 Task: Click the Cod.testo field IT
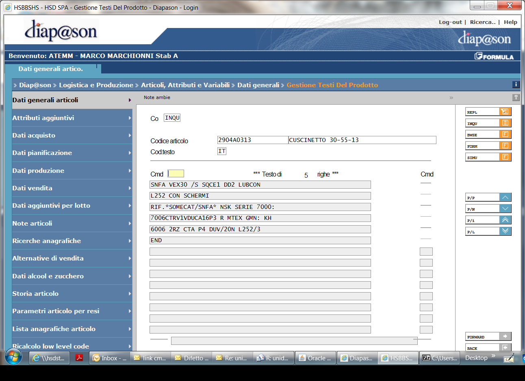click(222, 151)
